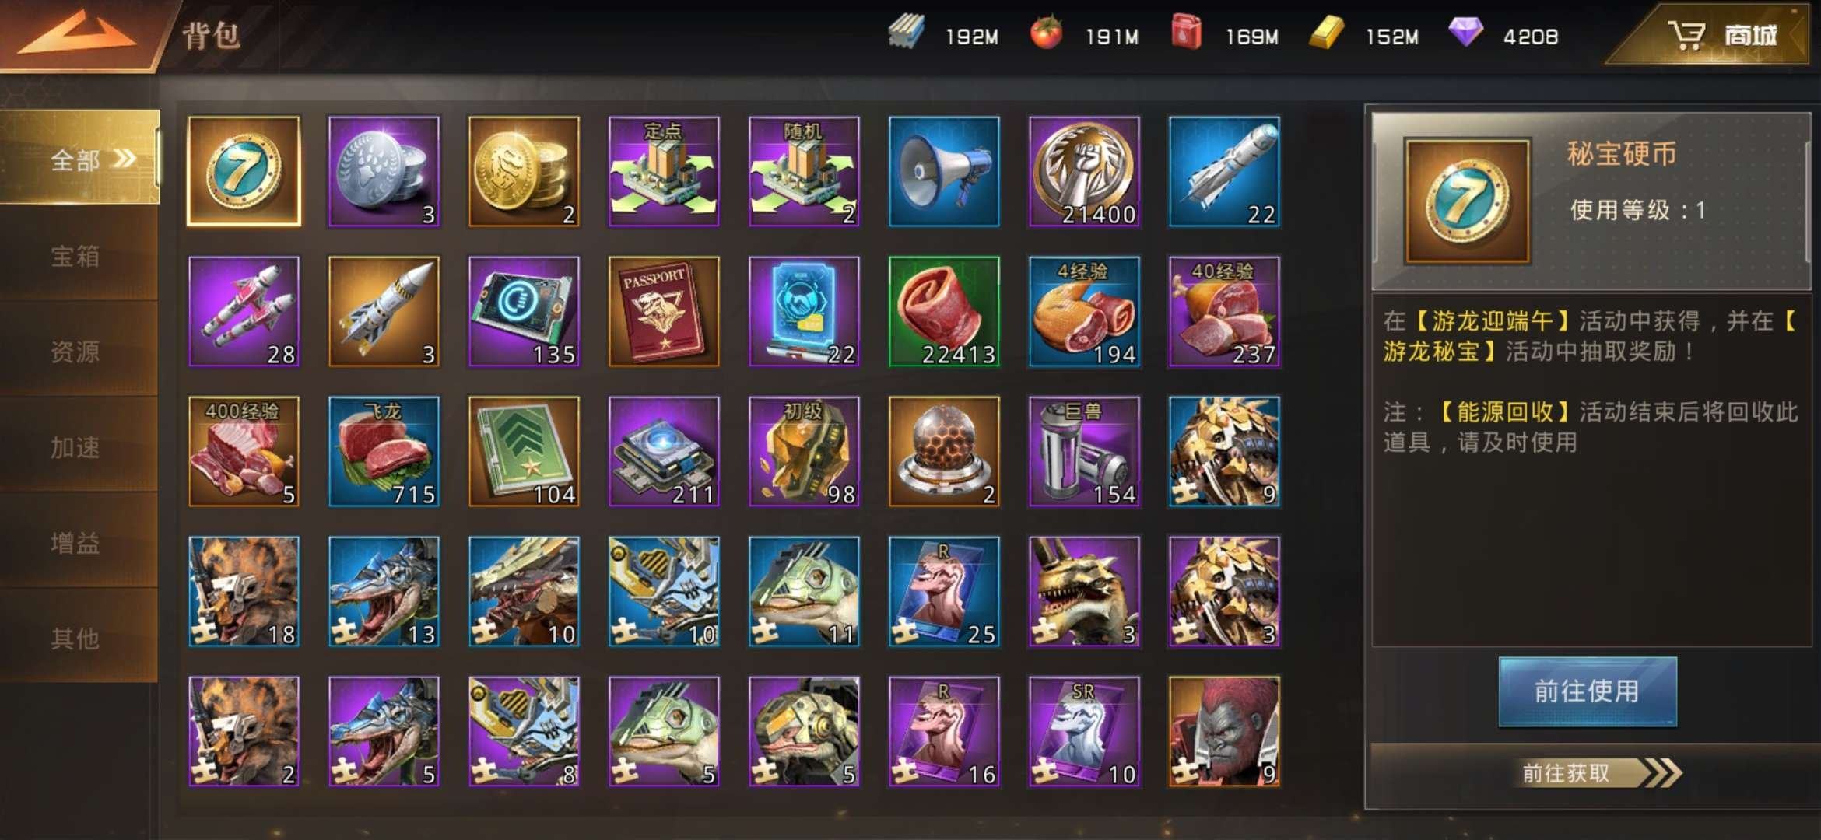Click the 前往使用 button

click(1588, 691)
